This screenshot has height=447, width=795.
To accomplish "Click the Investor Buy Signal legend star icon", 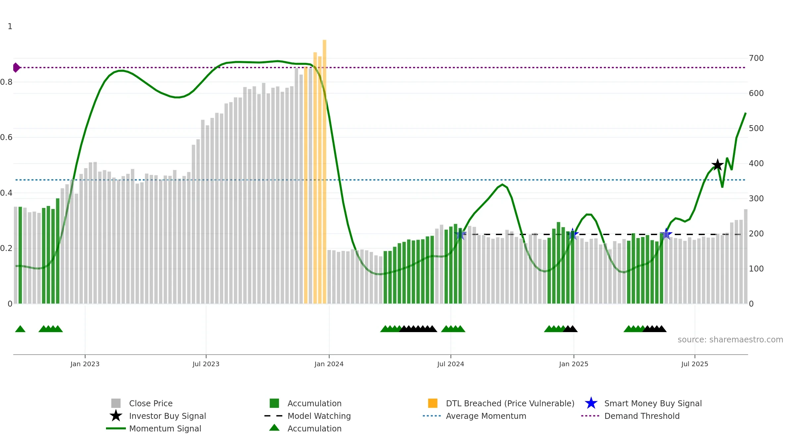I will 116,416.
